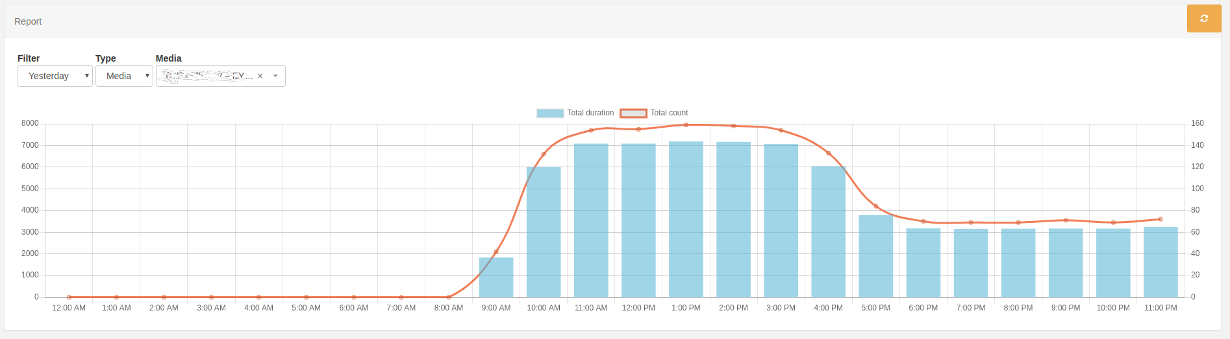This screenshot has width=1230, height=339.
Task: Click the 4:00 PM duration bar
Action: [828, 233]
